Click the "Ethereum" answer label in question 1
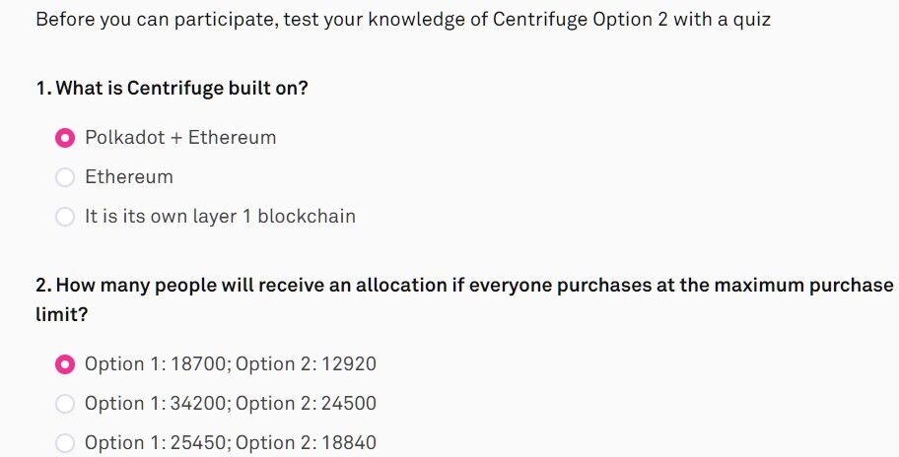 tap(129, 177)
